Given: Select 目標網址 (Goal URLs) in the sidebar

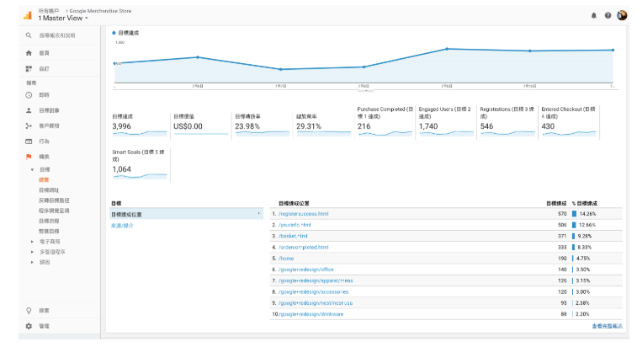Looking at the screenshot, I should [x=49, y=190].
